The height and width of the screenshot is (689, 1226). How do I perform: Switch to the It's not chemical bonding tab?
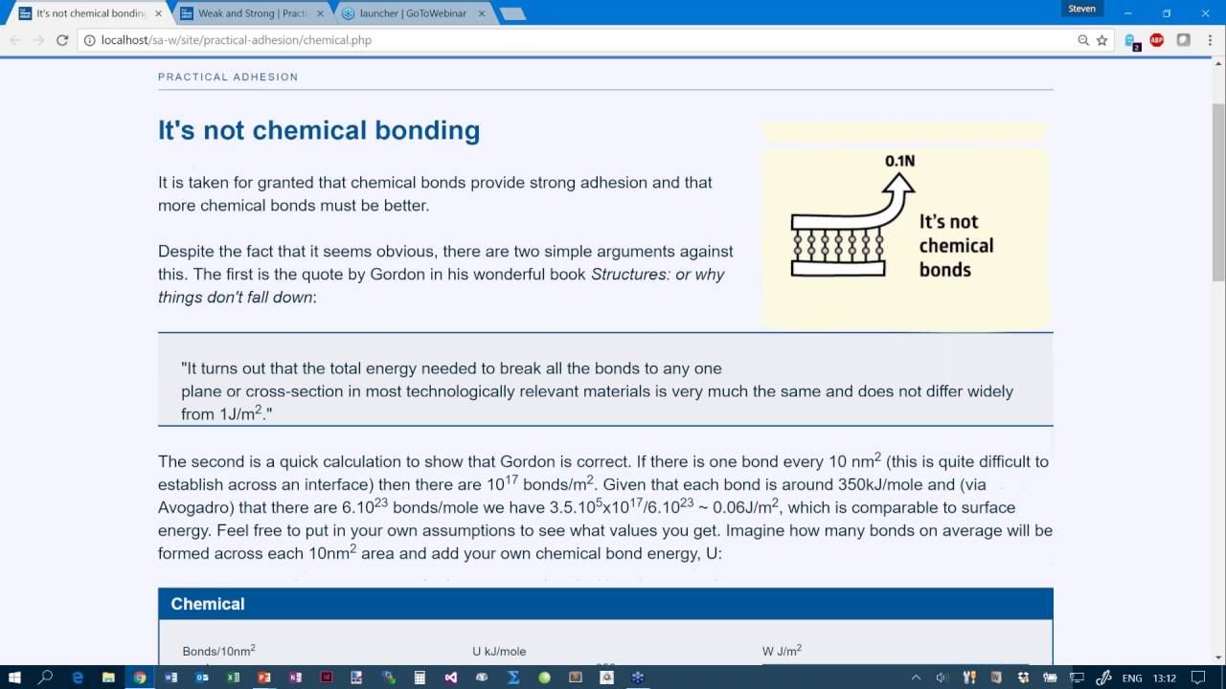tap(91, 13)
